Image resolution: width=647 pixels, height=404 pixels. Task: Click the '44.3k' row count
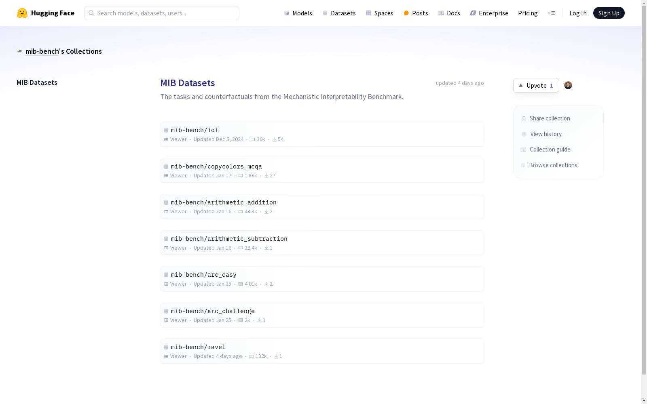click(251, 212)
